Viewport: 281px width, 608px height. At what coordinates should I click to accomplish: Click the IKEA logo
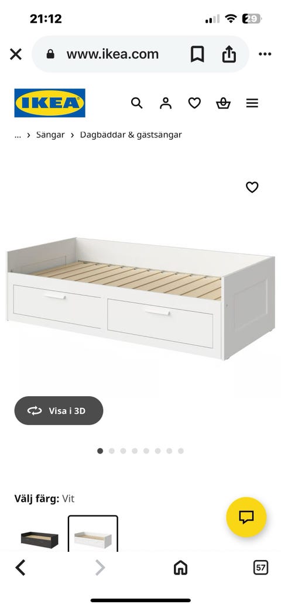point(50,103)
